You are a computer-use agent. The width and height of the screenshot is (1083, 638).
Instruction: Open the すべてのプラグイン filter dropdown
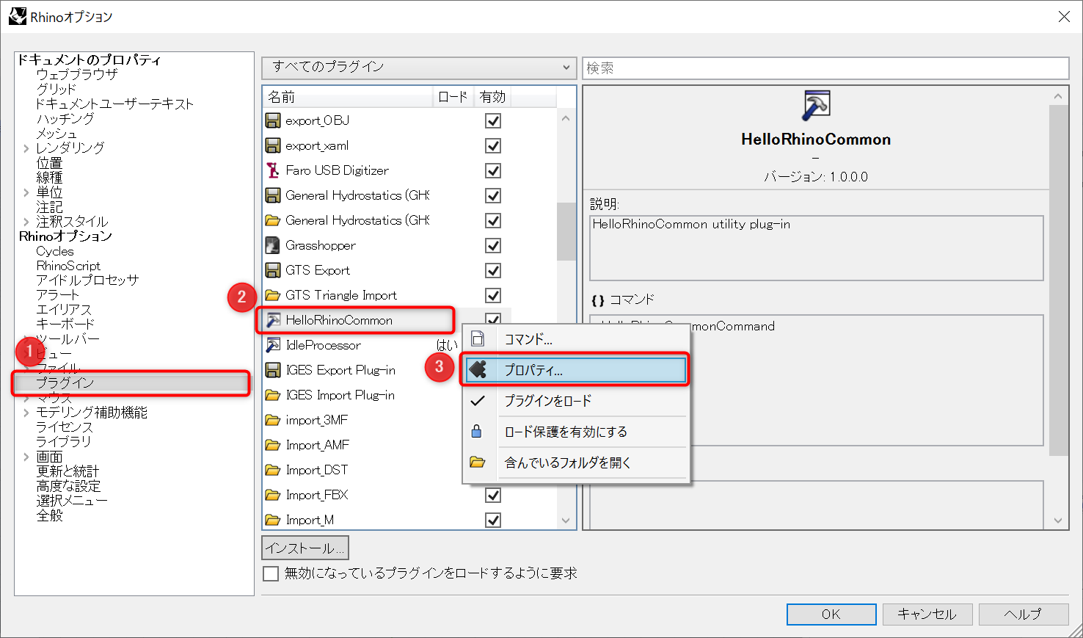[x=419, y=68]
